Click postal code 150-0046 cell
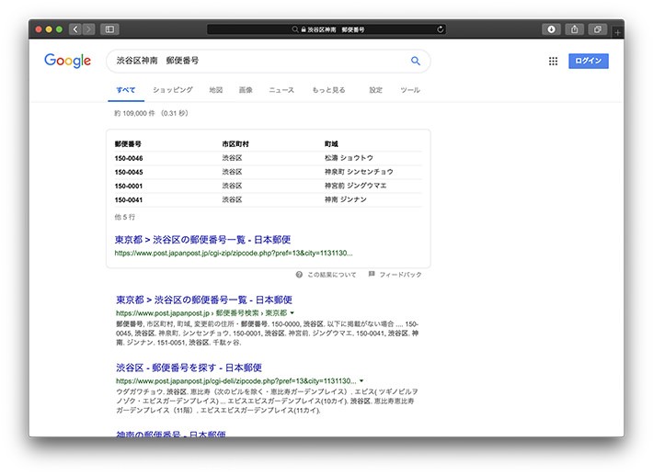This screenshot has width=653, height=475. tap(129, 158)
